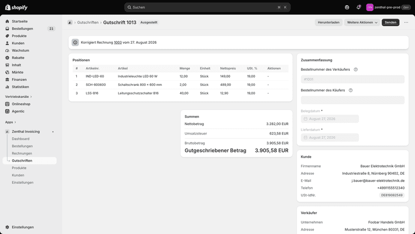Click the Startseite home icon
Screen dimensions: 415x234
tap(7, 21)
